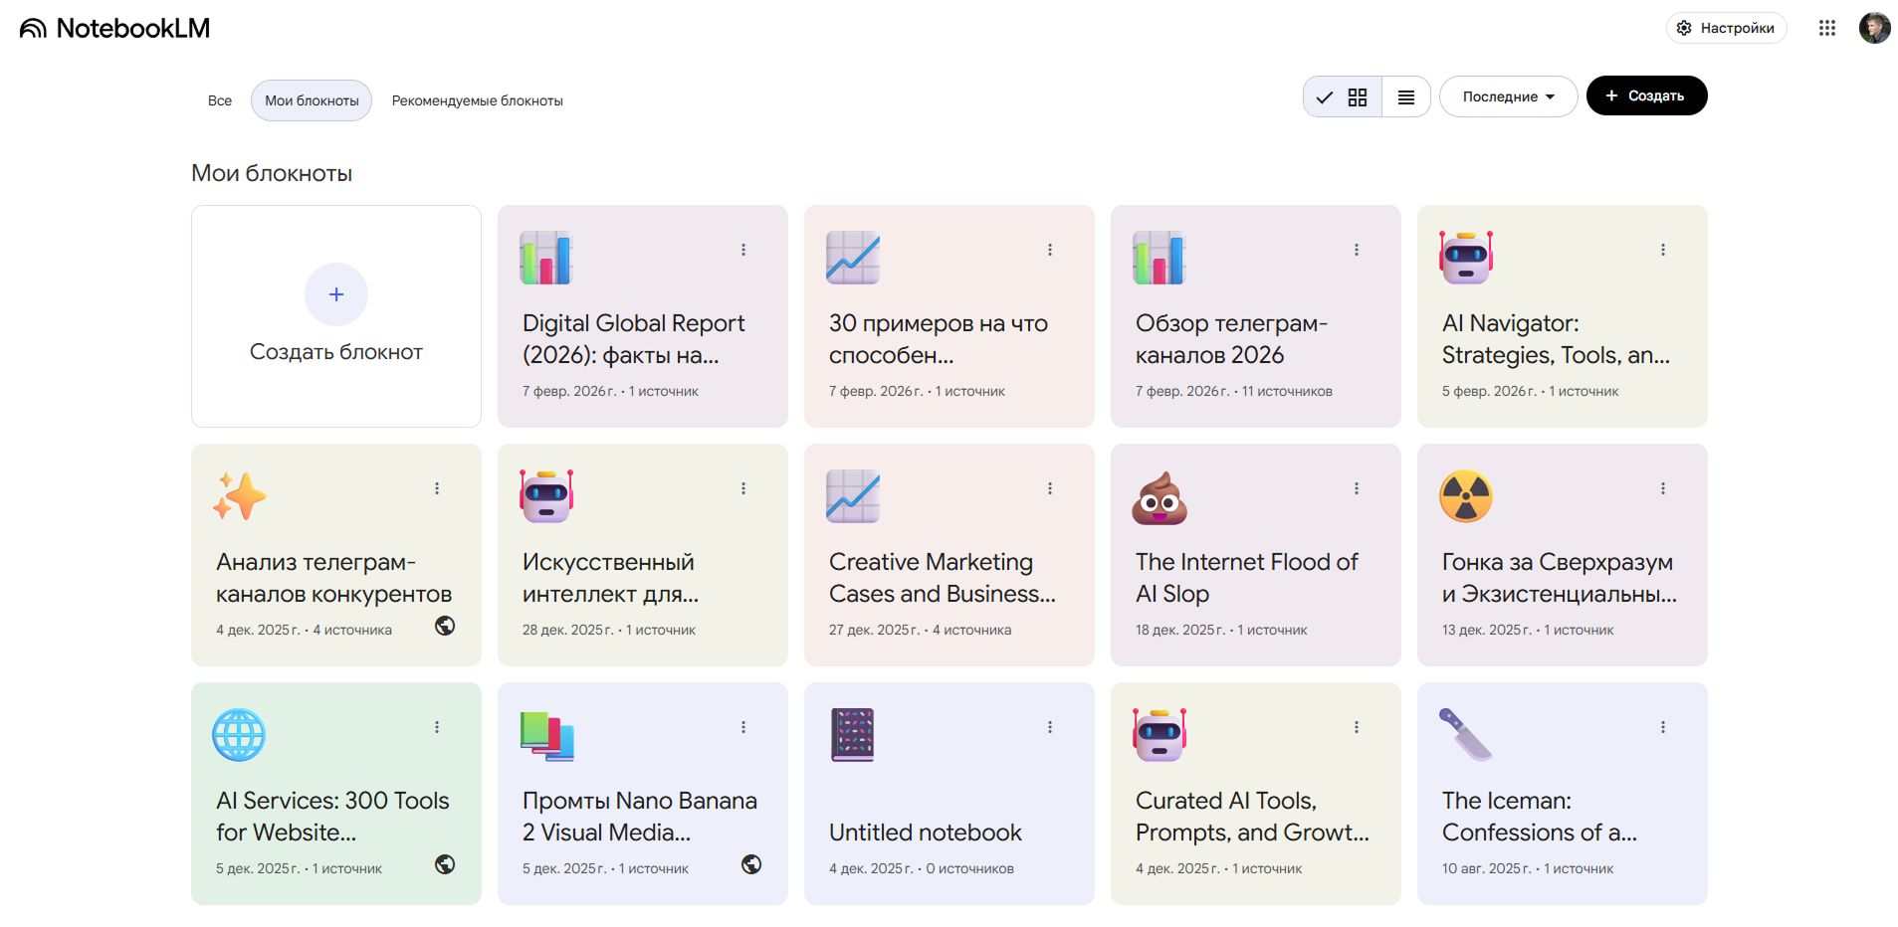Switch to list view
This screenshot has width=1898, height=927.
(1405, 97)
